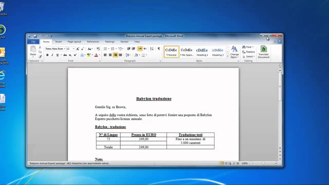Switch to Web Layout view

tap(230, 163)
